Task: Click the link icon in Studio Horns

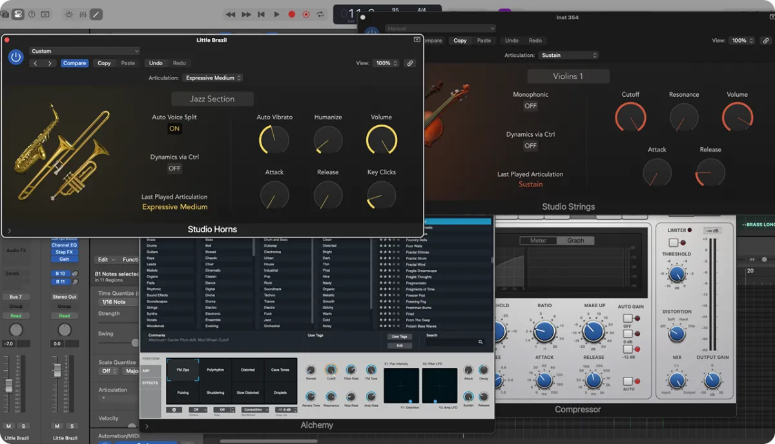Action: tap(409, 63)
